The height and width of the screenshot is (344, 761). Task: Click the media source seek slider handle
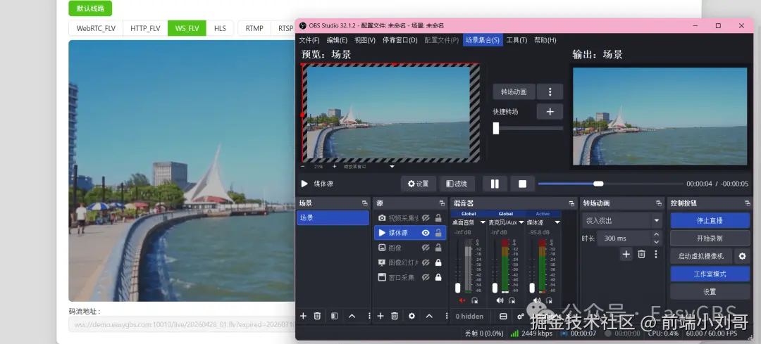(598, 184)
